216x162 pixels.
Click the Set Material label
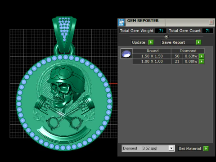point(190,148)
